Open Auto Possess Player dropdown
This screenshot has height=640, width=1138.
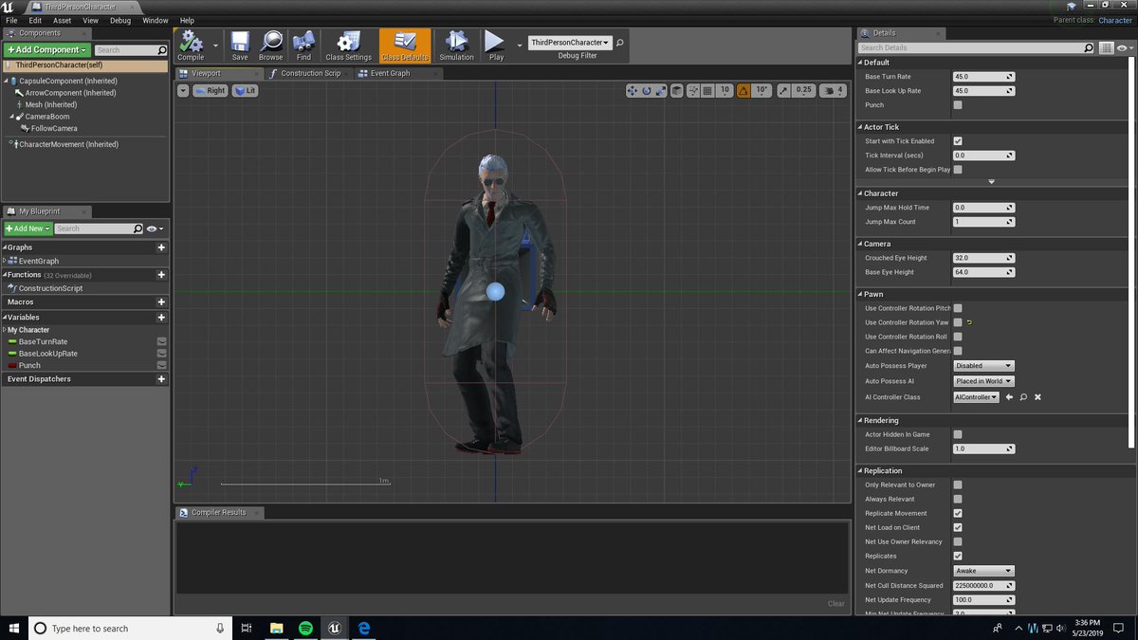[983, 366]
